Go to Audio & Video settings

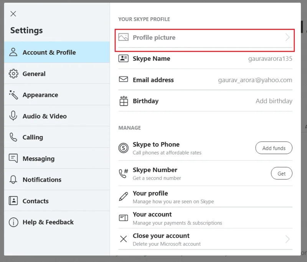57,116
